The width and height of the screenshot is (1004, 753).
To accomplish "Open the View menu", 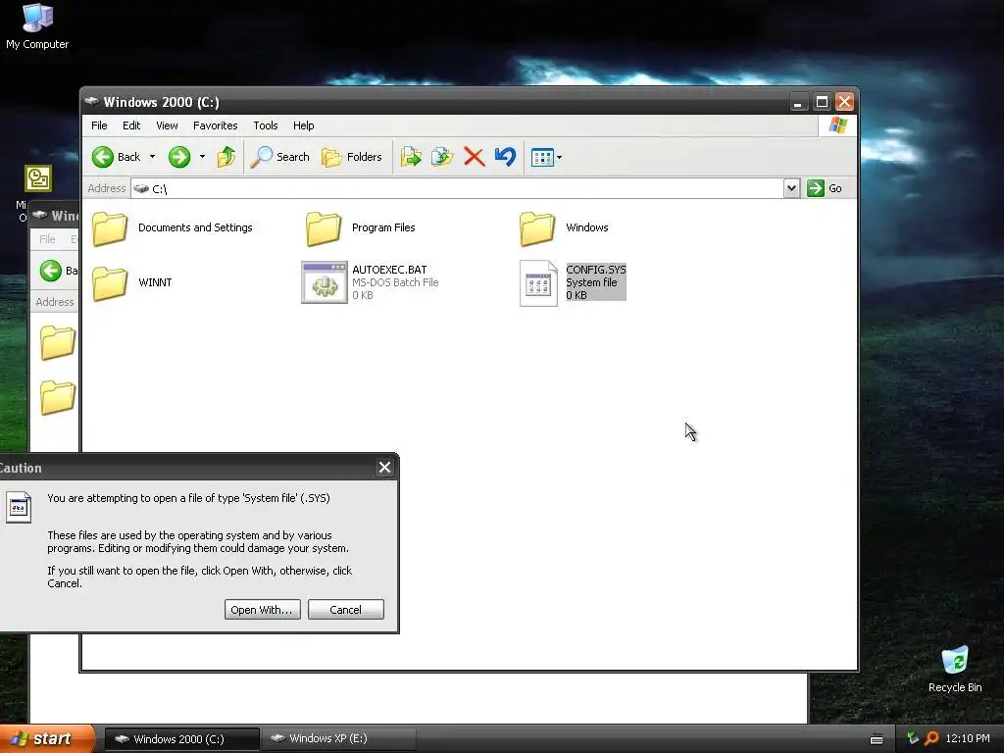I will coord(167,125).
